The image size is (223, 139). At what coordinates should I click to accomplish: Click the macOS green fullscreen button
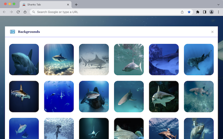[x=14, y=4]
